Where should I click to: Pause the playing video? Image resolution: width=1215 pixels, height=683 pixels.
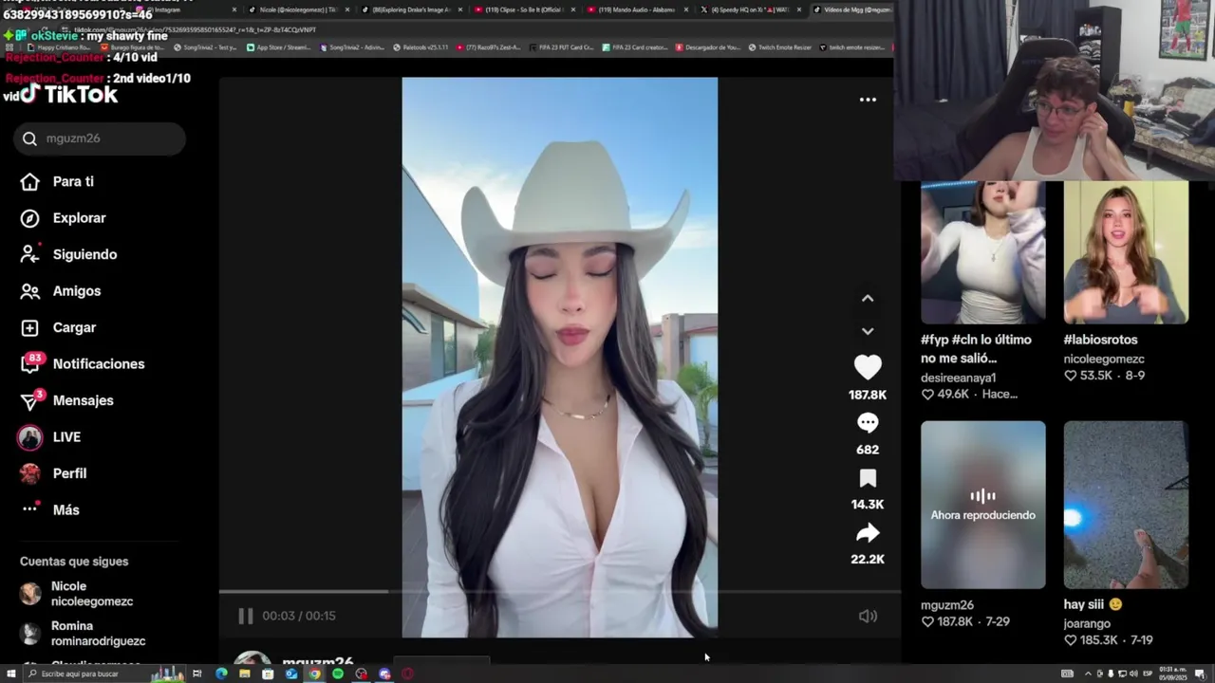click(x=246, y=616)
